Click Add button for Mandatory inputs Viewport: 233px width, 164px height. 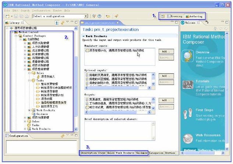(x=167, y=51)
